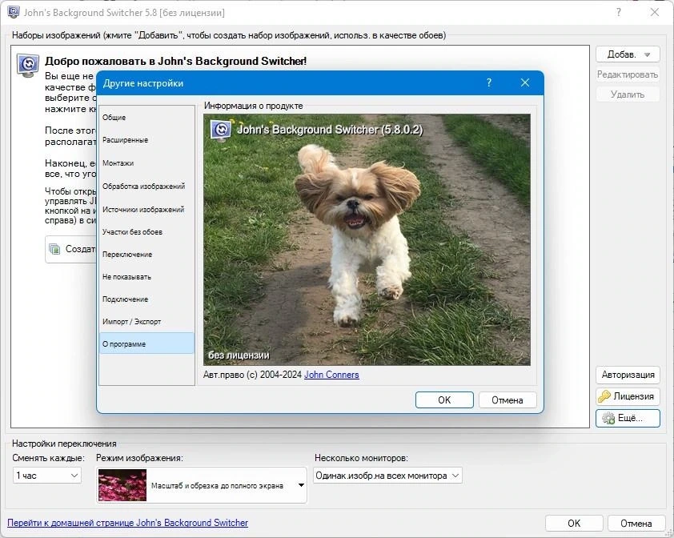Click the app icon in the main title bar
This screenshot has width=674, height=538.
point(14,12)
